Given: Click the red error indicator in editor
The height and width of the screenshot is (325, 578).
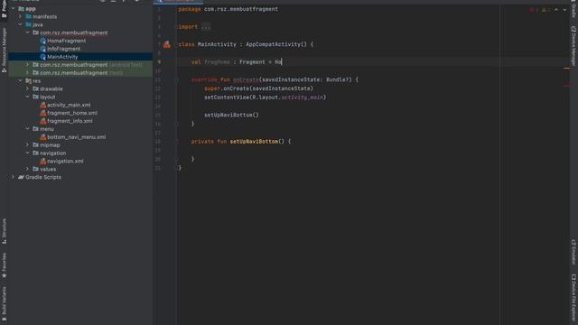Looking at the screenshot, I should 533,10.
